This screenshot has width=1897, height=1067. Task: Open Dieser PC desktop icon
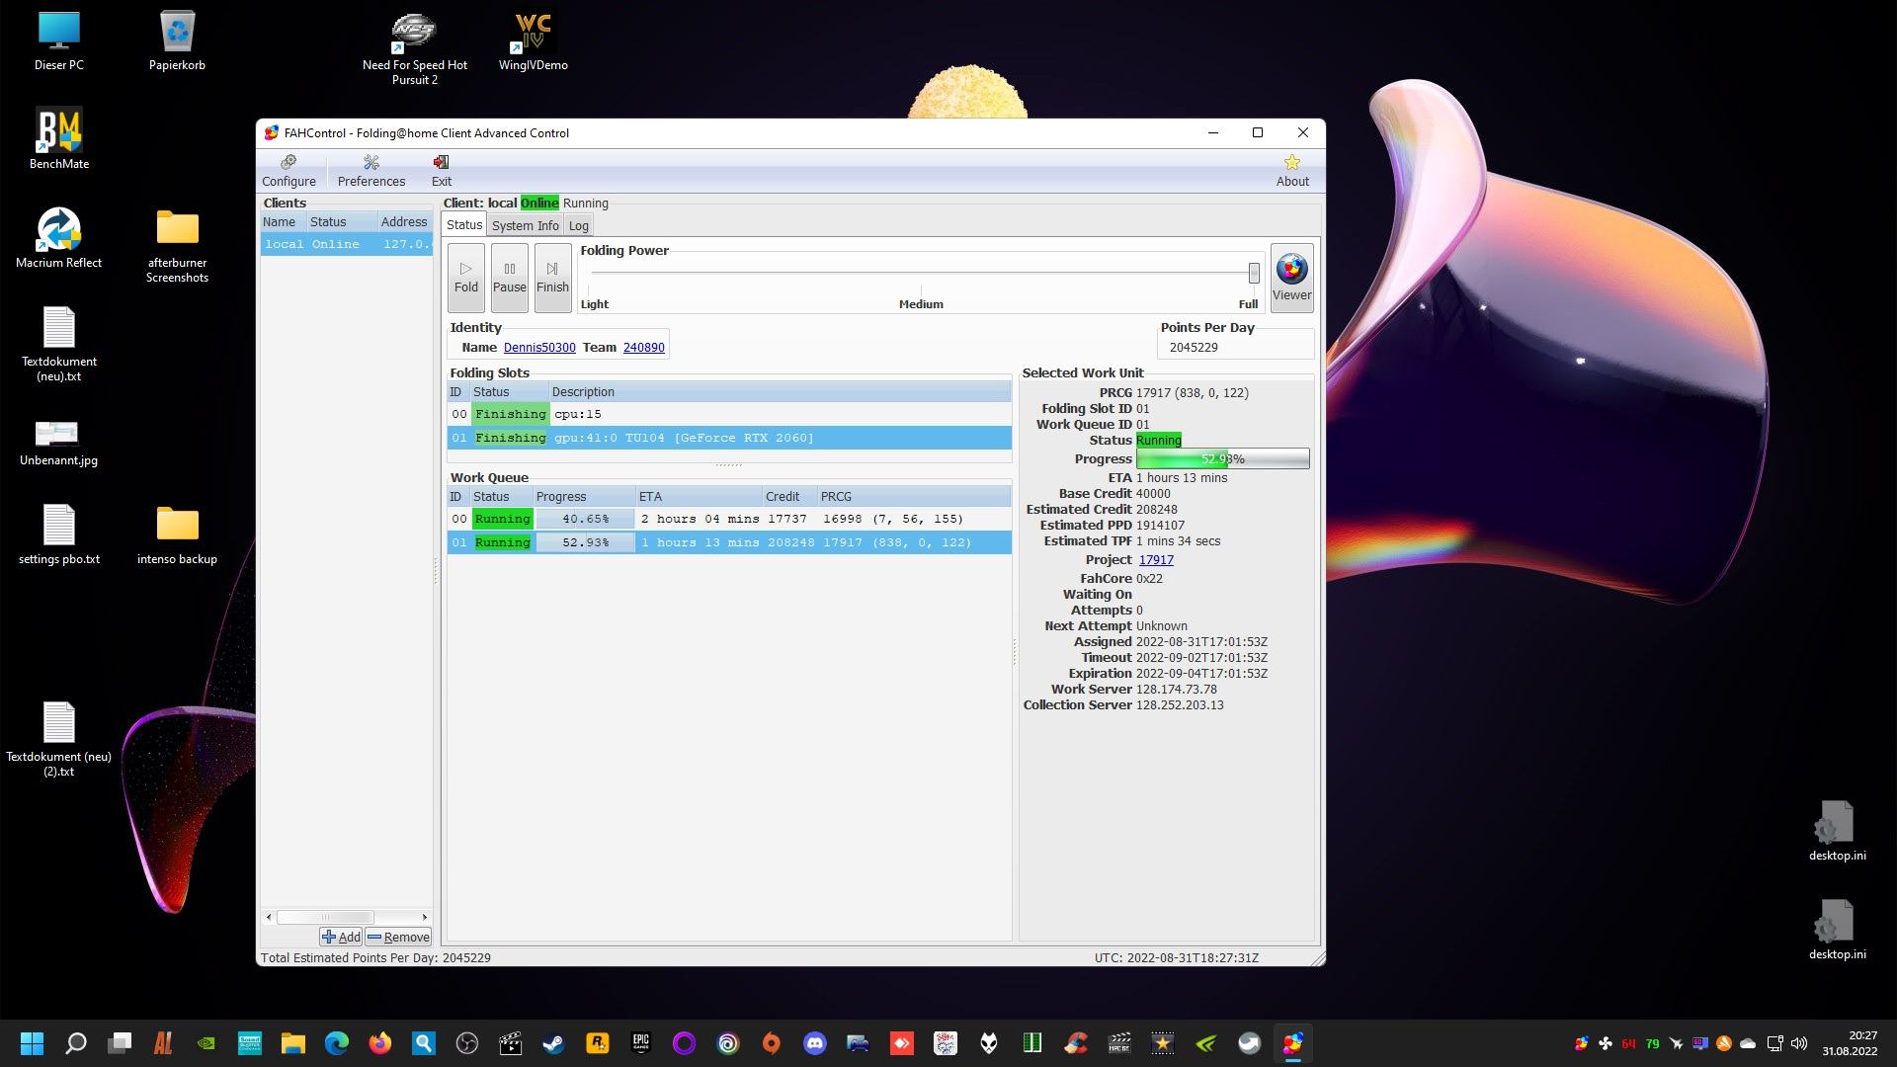click(x=58, y=41)
